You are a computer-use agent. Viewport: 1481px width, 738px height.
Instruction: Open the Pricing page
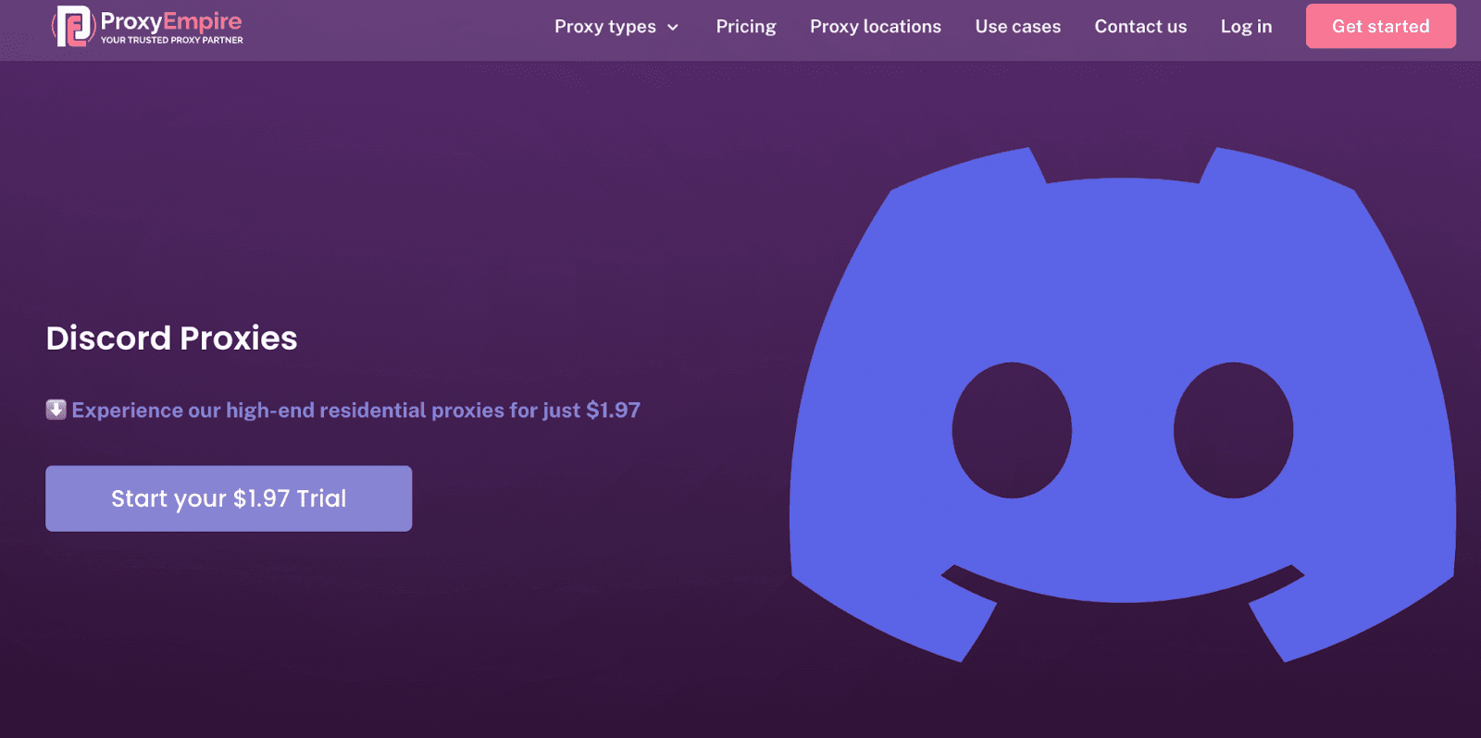pos(746,27)
